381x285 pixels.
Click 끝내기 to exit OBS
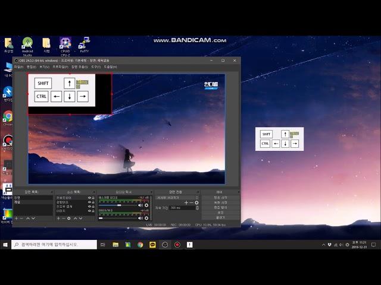tap(220, 217)
